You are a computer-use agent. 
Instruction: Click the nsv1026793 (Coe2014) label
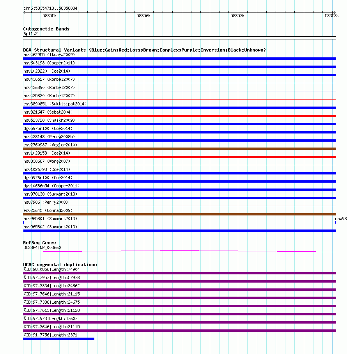click(x=47, y=169)
